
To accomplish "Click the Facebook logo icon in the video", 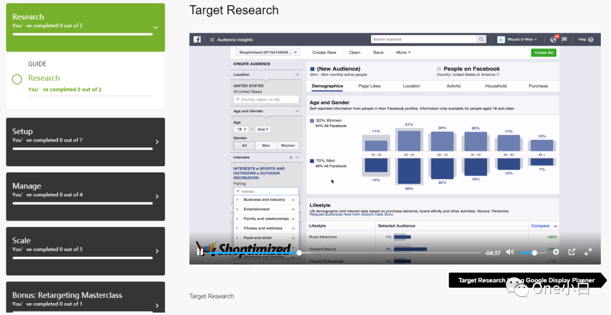I will (197, 40).
